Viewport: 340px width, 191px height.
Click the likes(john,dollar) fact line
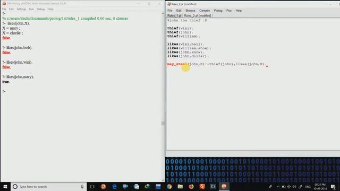pos(188,56)
